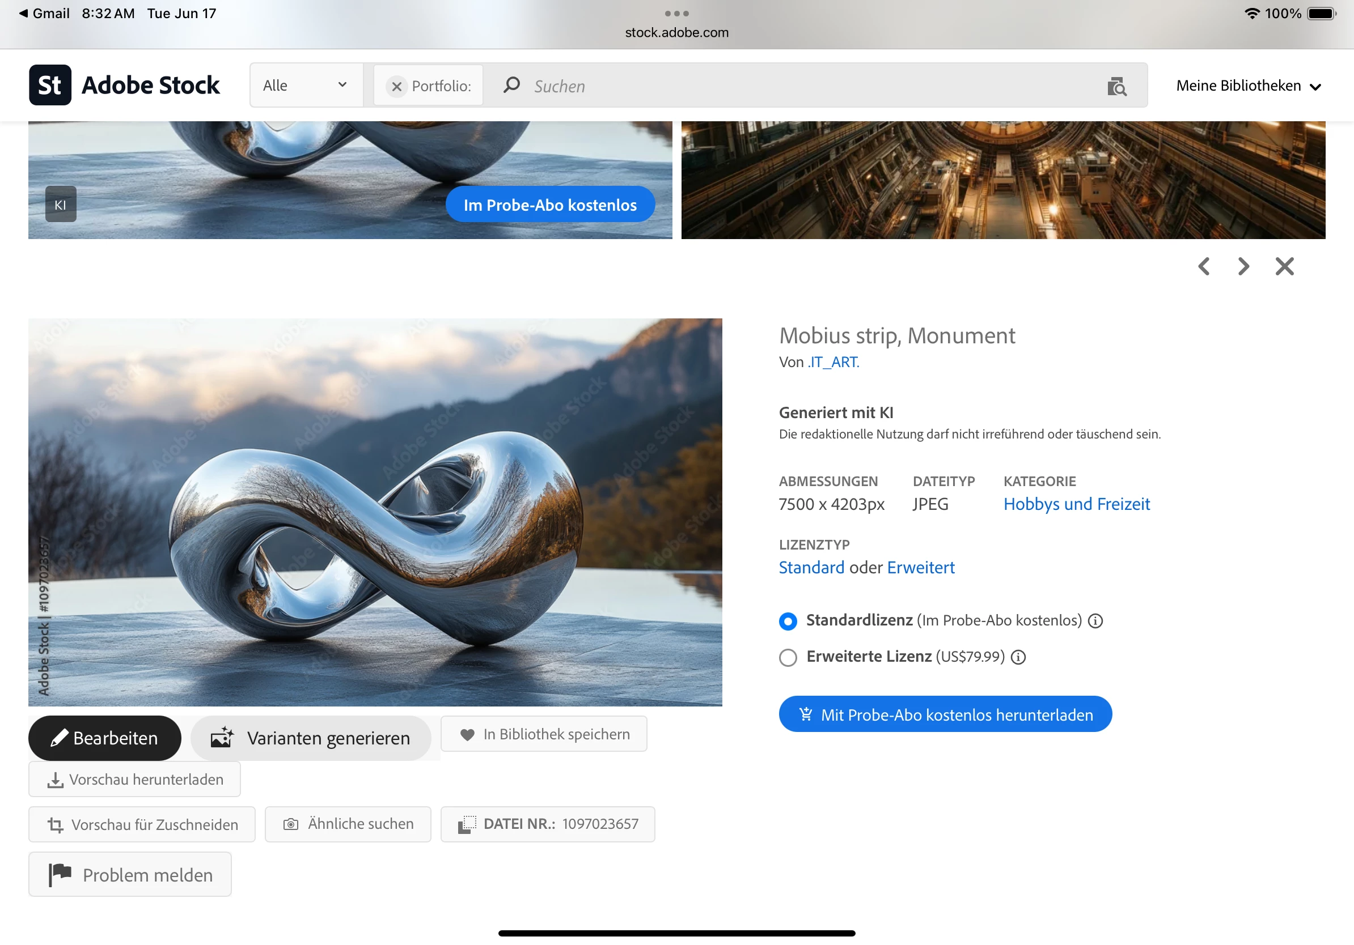Screen dimensions: 1354x945
Task: Go back to Gmail app
Action: pos(44,13)
